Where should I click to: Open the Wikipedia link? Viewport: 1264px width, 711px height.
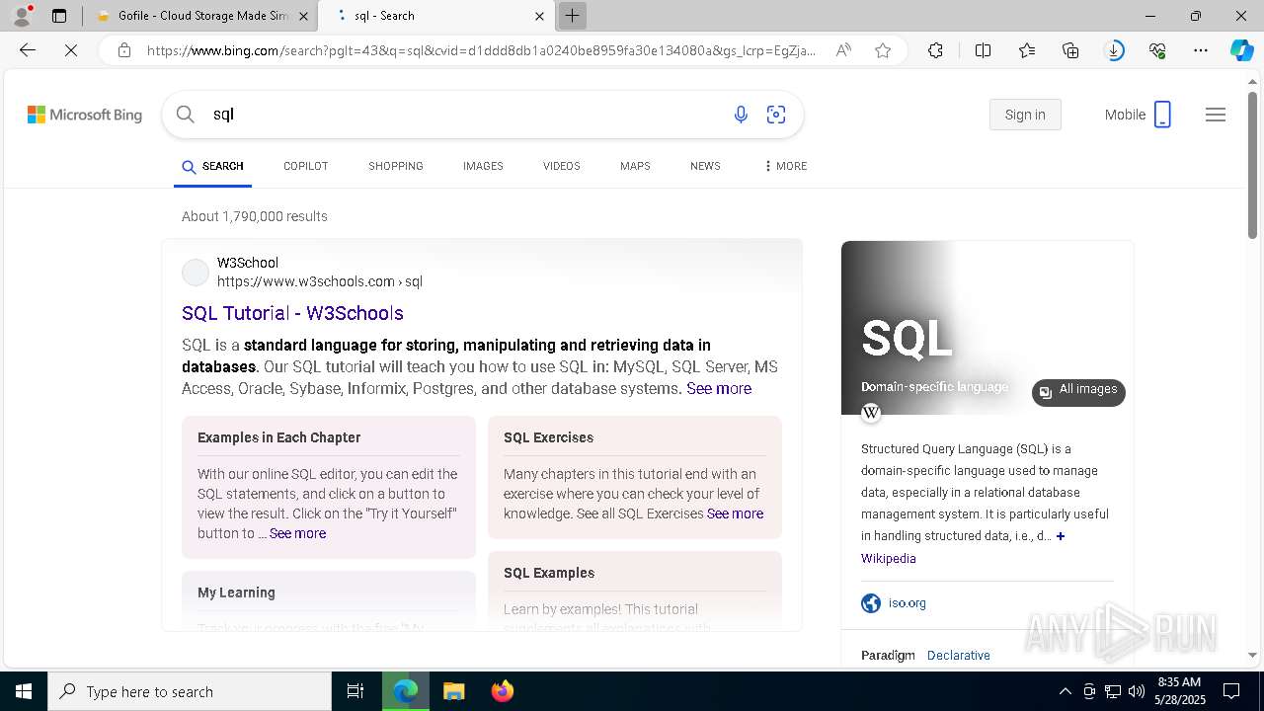tap(888, 559)
